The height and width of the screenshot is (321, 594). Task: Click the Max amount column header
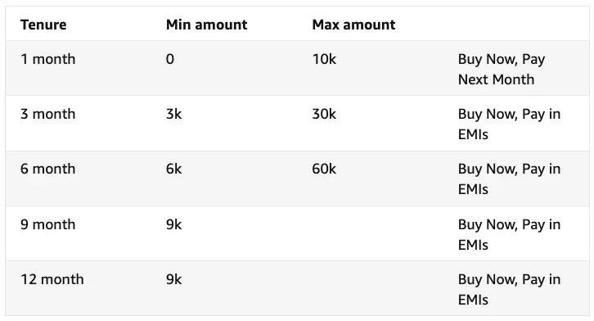click(353, 25)
